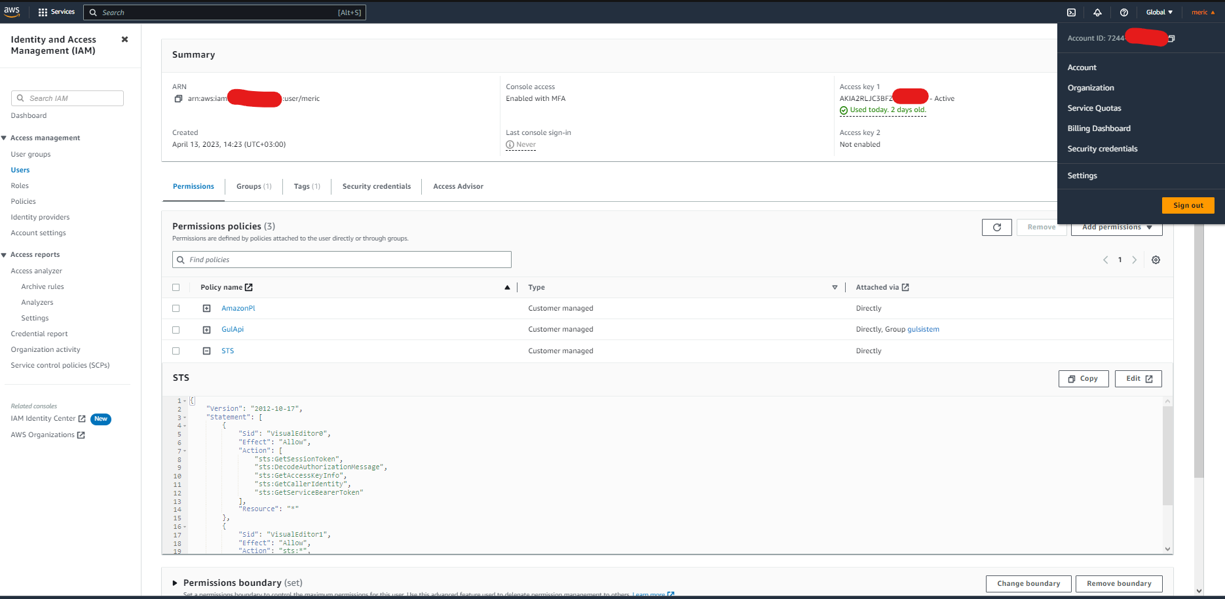
Task: Open the Add permissions dropdown
Action: 1116,227
